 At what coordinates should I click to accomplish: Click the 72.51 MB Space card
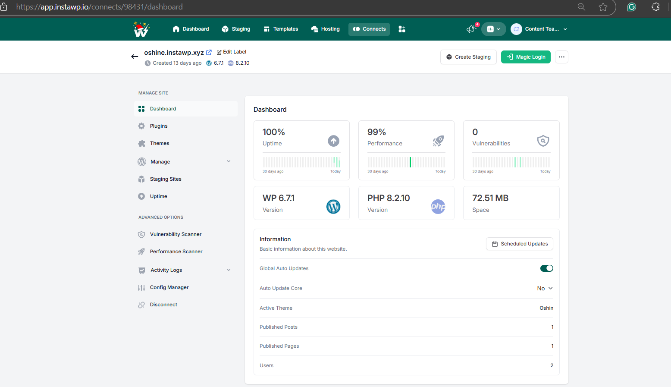pyautogui.click(x=511, y=203)
